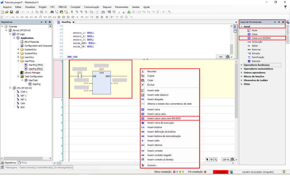The width and height of the screenshot is (290, 176).
Task: Select the Rede element in the toolbox
Action: tap(254, 30)
